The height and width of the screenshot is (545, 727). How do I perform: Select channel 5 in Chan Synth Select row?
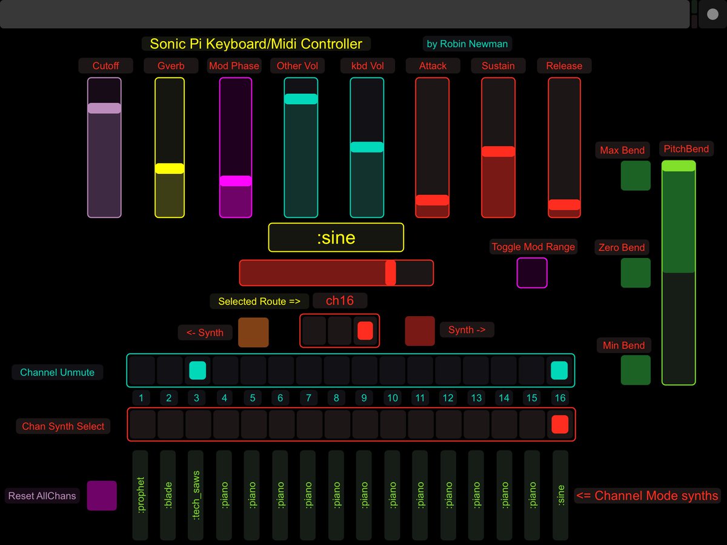point(254,424)
